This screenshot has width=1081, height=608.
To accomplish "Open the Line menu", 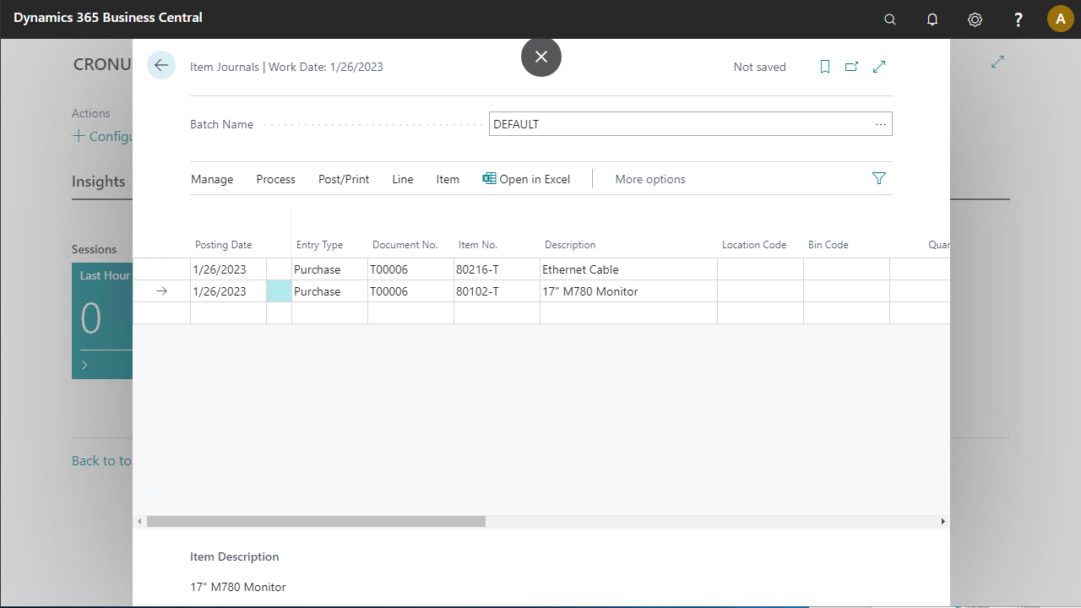I will [x=403, y=179].
